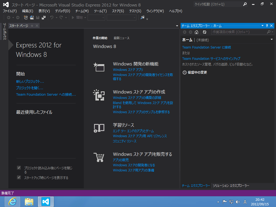The height and width of the screenshot is (207, 276).
Task: Open the ウィンドウ(W) menu
Action: tap(155, 11)
